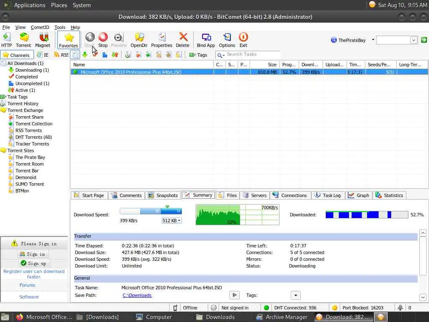Image resolution: width=429 pixels, height=322 pixels.
Task: Click the Active up-down arrows filter icon
Action: (115, 55)
